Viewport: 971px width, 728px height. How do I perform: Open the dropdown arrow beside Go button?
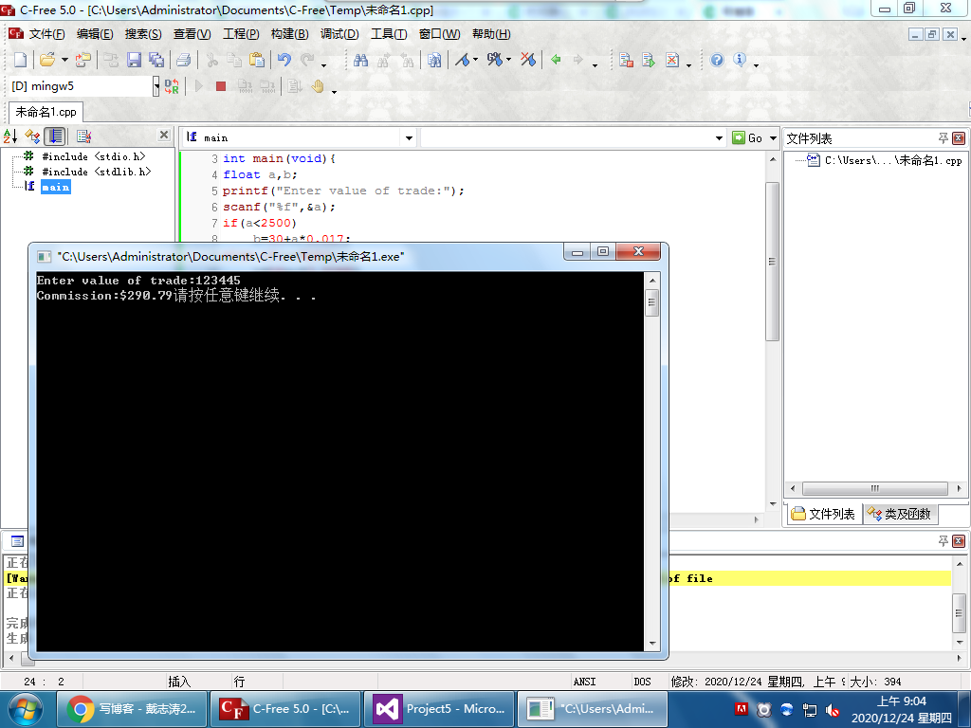click(772, 138)
